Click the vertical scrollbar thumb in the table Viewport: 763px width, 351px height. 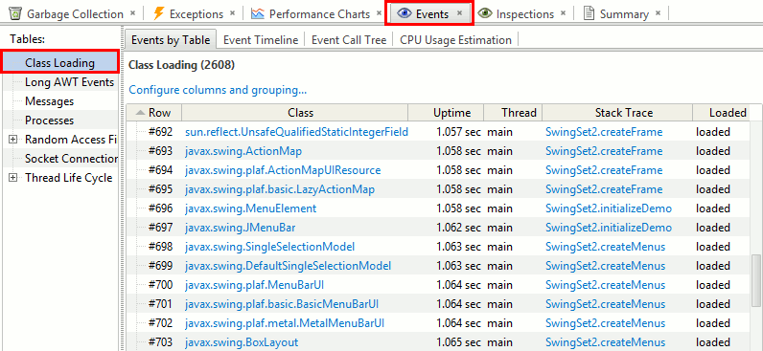pyautogui.click(x=756, y=280)
